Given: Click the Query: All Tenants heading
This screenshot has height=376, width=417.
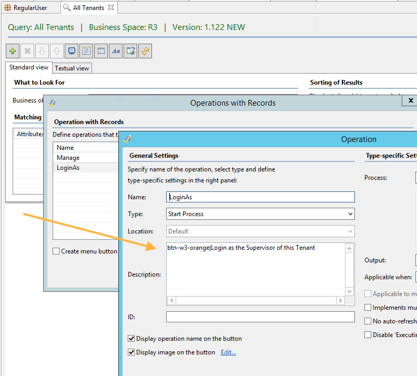Looking at the screenshot, I should 41,27.
